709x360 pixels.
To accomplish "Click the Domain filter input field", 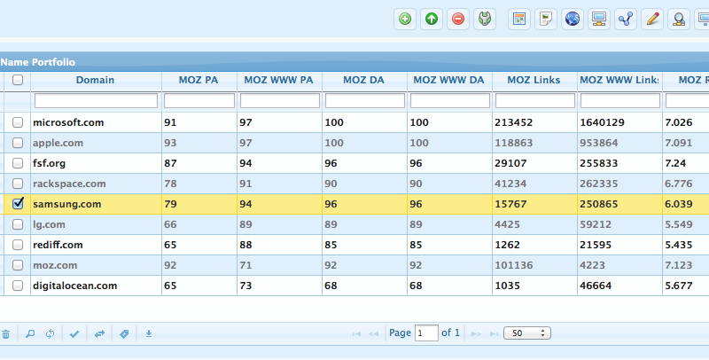I will pos(96,100).
